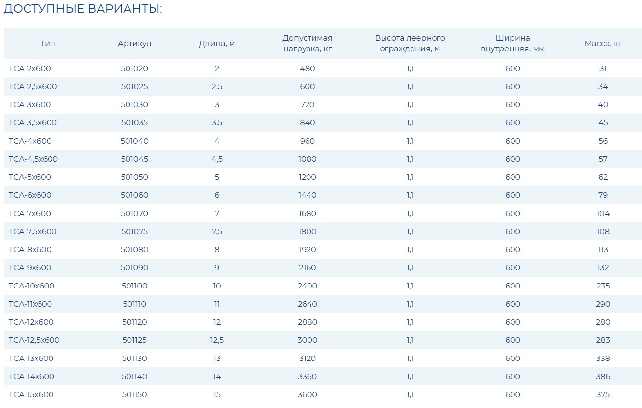This screenshot has height=408, width=642.
Task: Click the type cell "ТСА-12х600"
Action: 31,322
